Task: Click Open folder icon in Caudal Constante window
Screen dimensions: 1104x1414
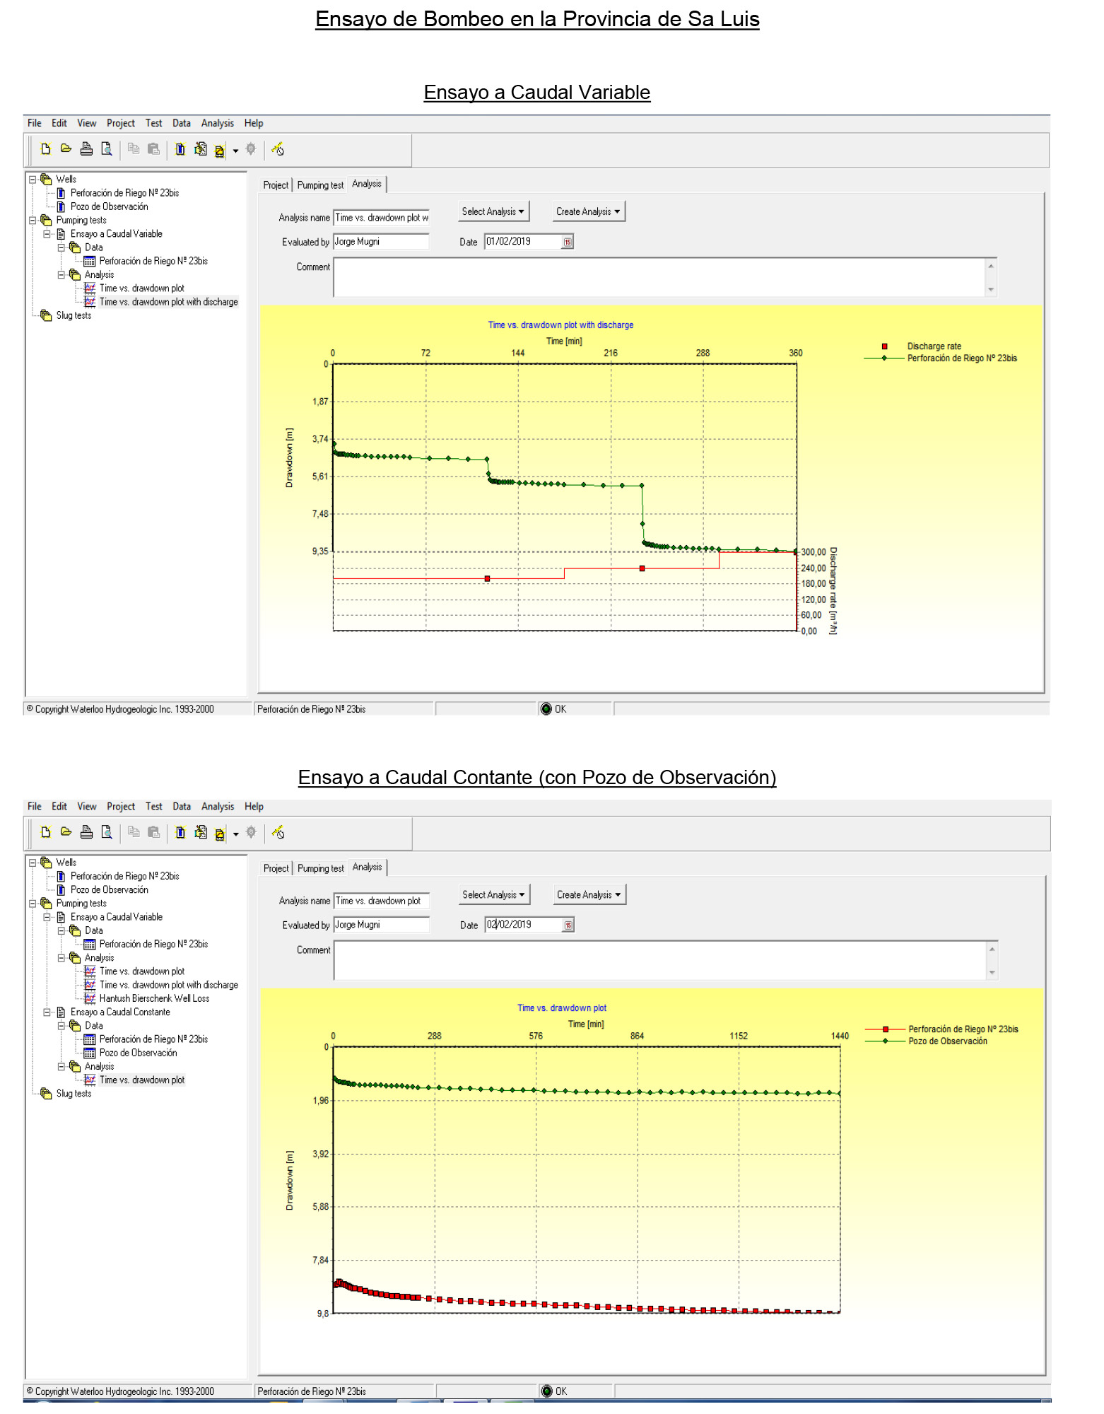Action: pos(66,832)
